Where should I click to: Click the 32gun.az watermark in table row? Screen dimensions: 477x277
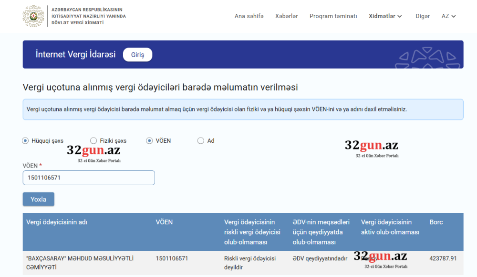(381, 260)
